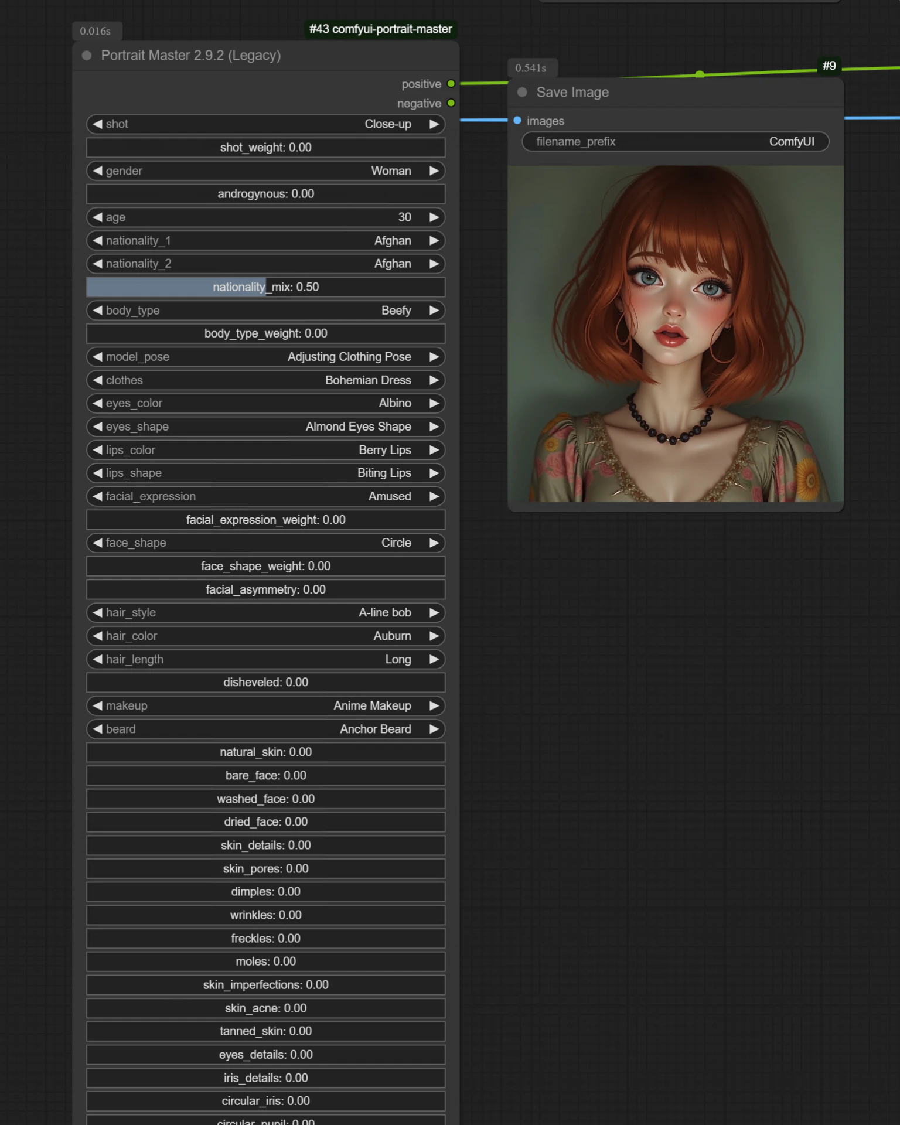Click skin_pores slider
Screen dimensions: 900x1125
(x=265, y=868)
